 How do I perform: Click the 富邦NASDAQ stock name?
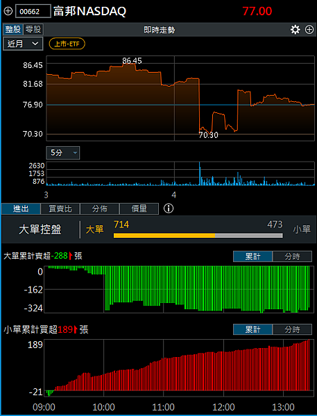[x=89, y=11]
